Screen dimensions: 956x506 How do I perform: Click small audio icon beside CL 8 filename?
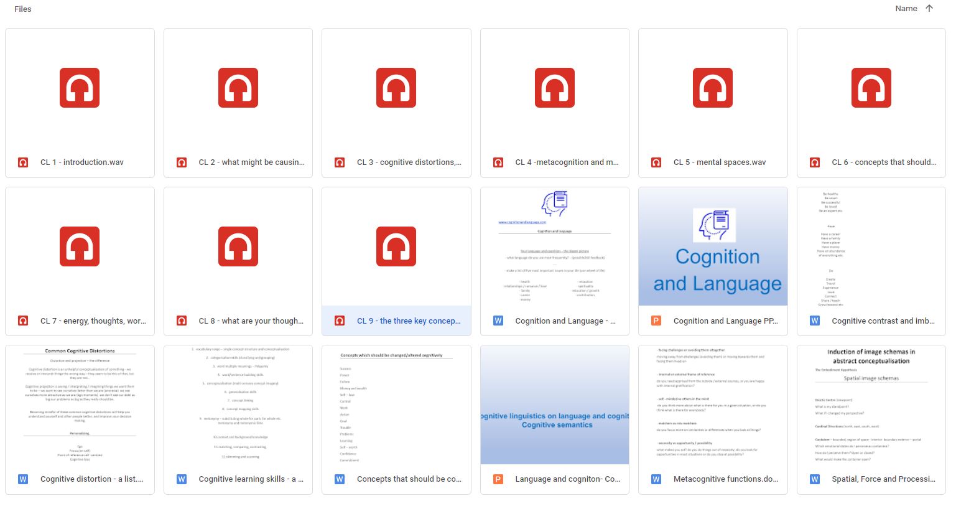pos(182,321)
